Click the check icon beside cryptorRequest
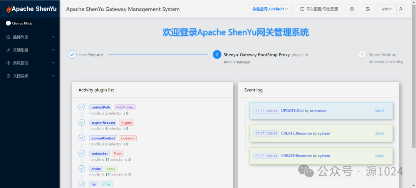416x188 pixels. click(82, 122)
